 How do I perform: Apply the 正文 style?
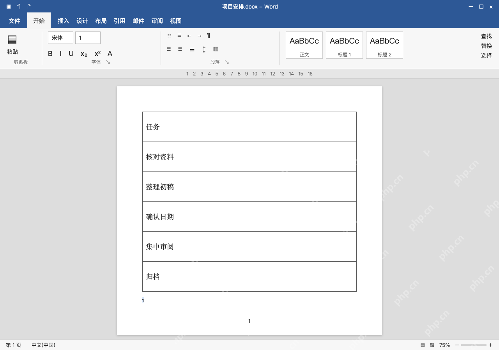click(304, 45)
